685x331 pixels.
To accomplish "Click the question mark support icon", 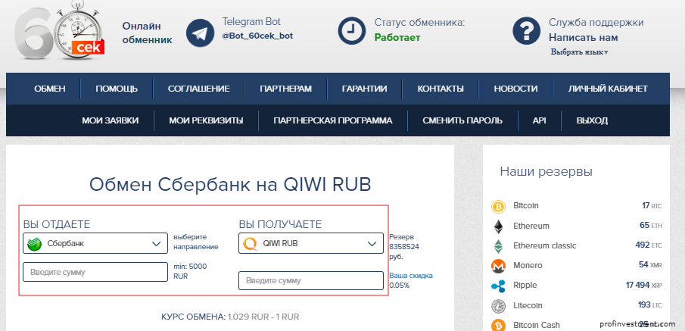I will [x=526, y=30].
